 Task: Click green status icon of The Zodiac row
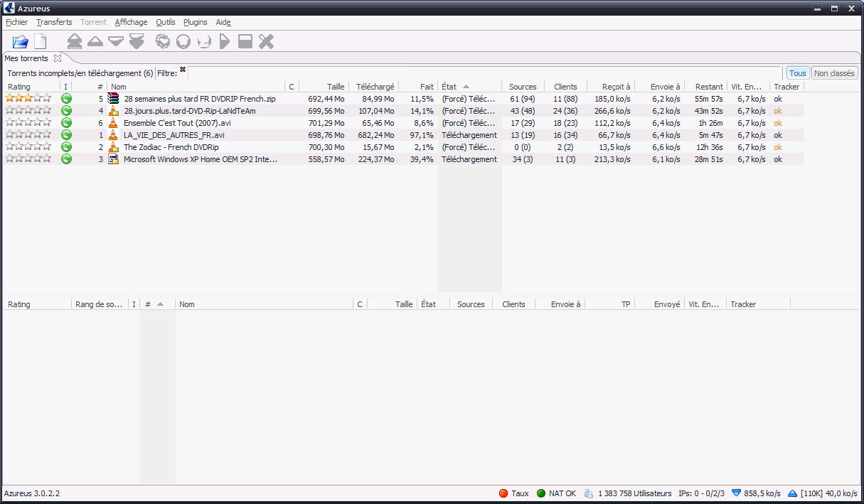[66, 147]
